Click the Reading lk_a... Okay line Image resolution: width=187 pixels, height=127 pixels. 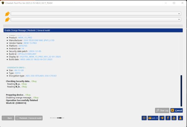point(17,84)
